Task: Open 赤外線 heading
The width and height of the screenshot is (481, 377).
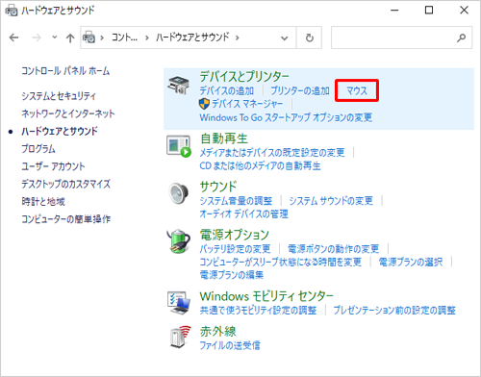Action: [218, 332]
